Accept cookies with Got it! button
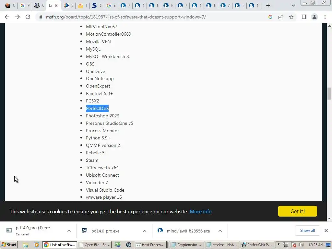Image resolution: width=332 pixels, height=249 pixels. [x=298, y=211]
